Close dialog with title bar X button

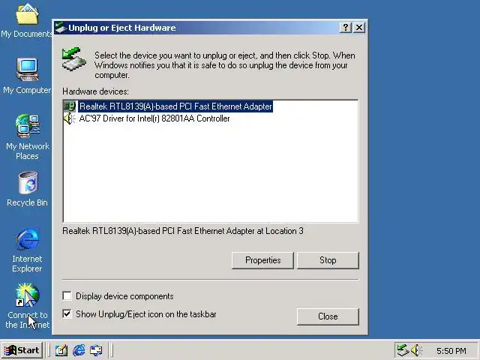coord(359,28)
